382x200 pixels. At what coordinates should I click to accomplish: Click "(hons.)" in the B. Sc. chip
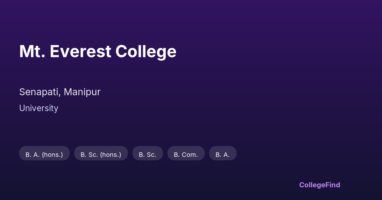click(x=110, y=155)
